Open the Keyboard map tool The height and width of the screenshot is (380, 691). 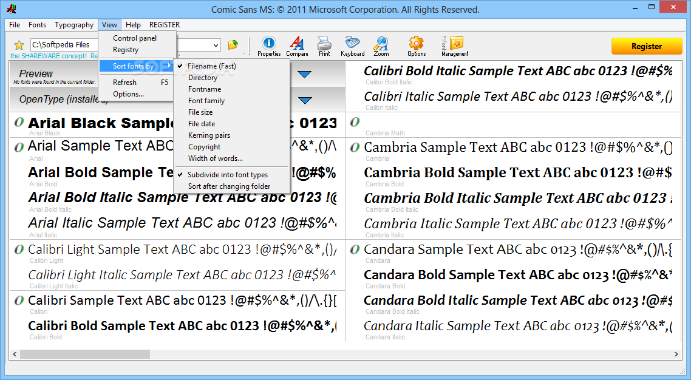353,46
